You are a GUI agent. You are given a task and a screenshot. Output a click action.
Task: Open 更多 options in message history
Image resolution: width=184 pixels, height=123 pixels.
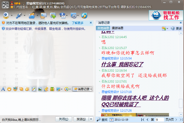pos(179,28)
